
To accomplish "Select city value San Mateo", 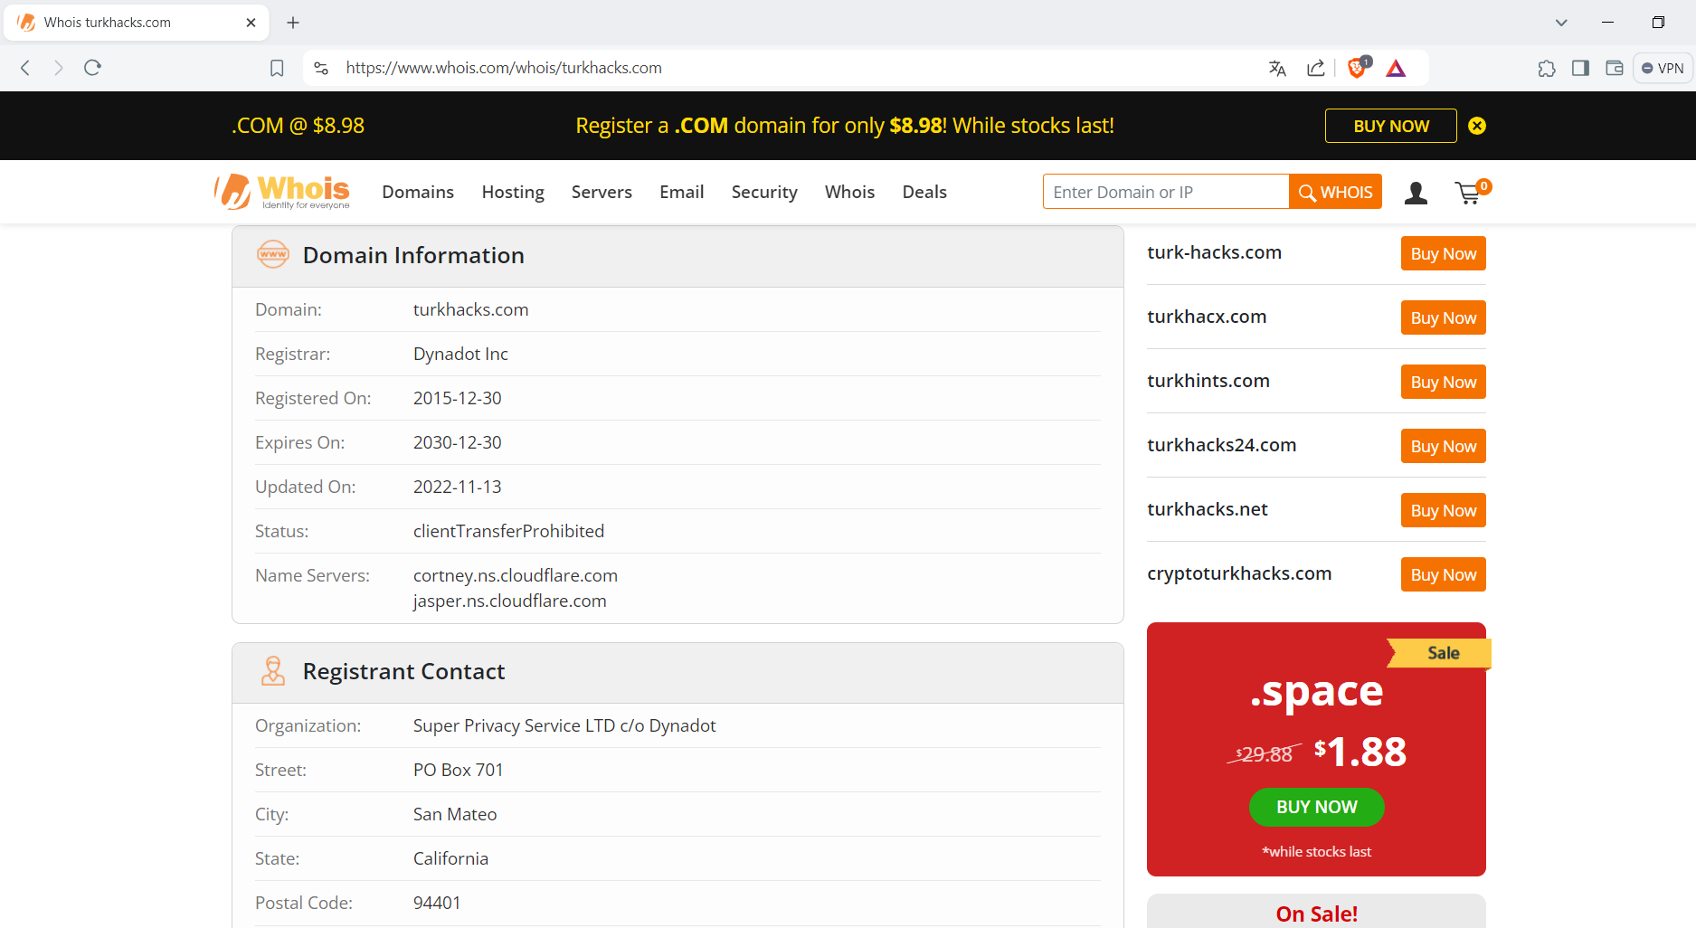I will point(455,814).
